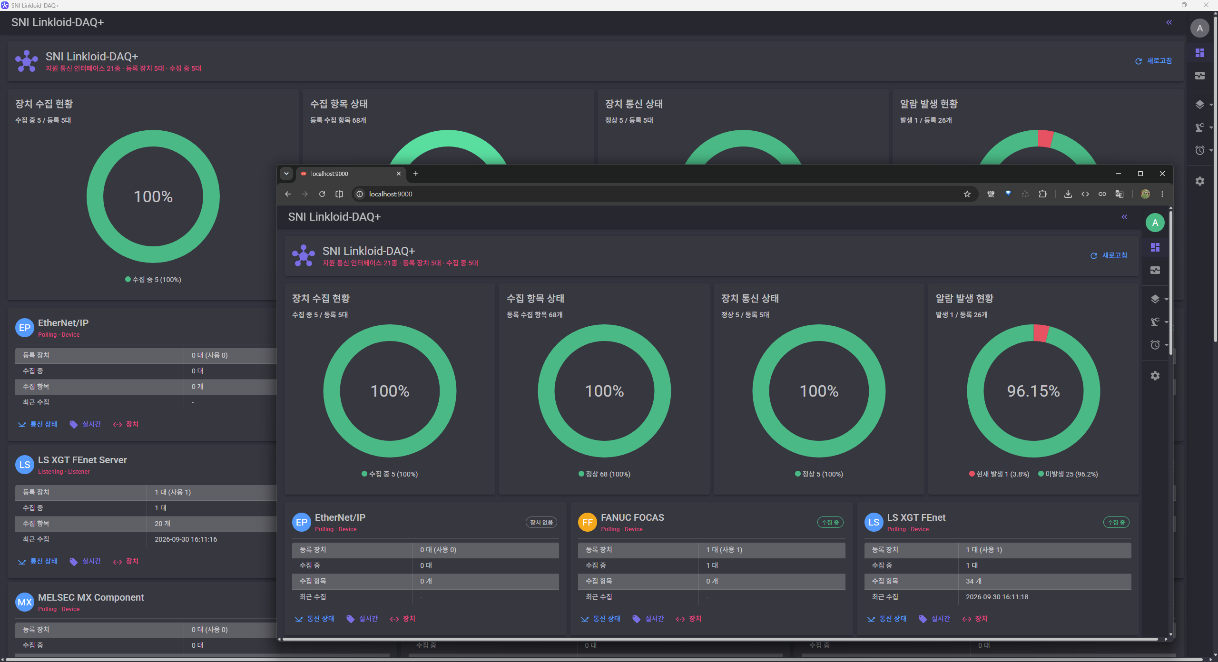Open a new browser tab
Screen dimensions: 1218x662
coord(415,174)
